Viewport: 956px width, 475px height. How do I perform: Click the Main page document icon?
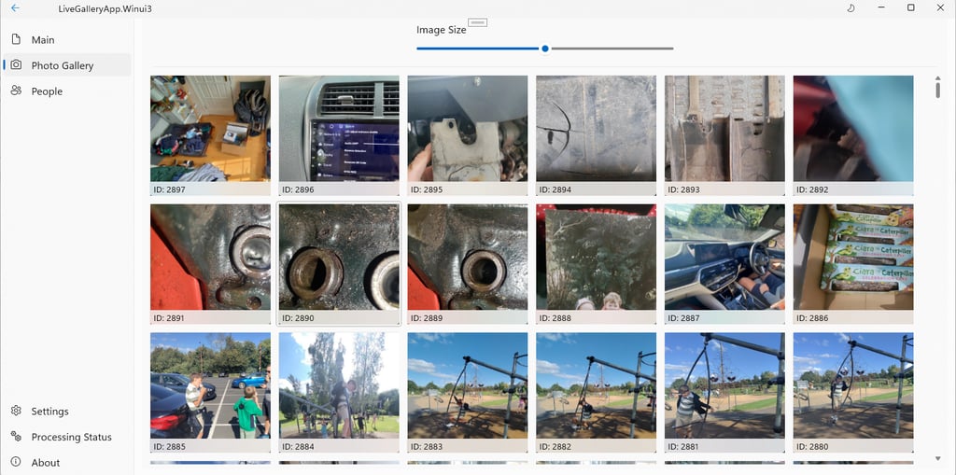pyautogui.click(x=17, y=39)
